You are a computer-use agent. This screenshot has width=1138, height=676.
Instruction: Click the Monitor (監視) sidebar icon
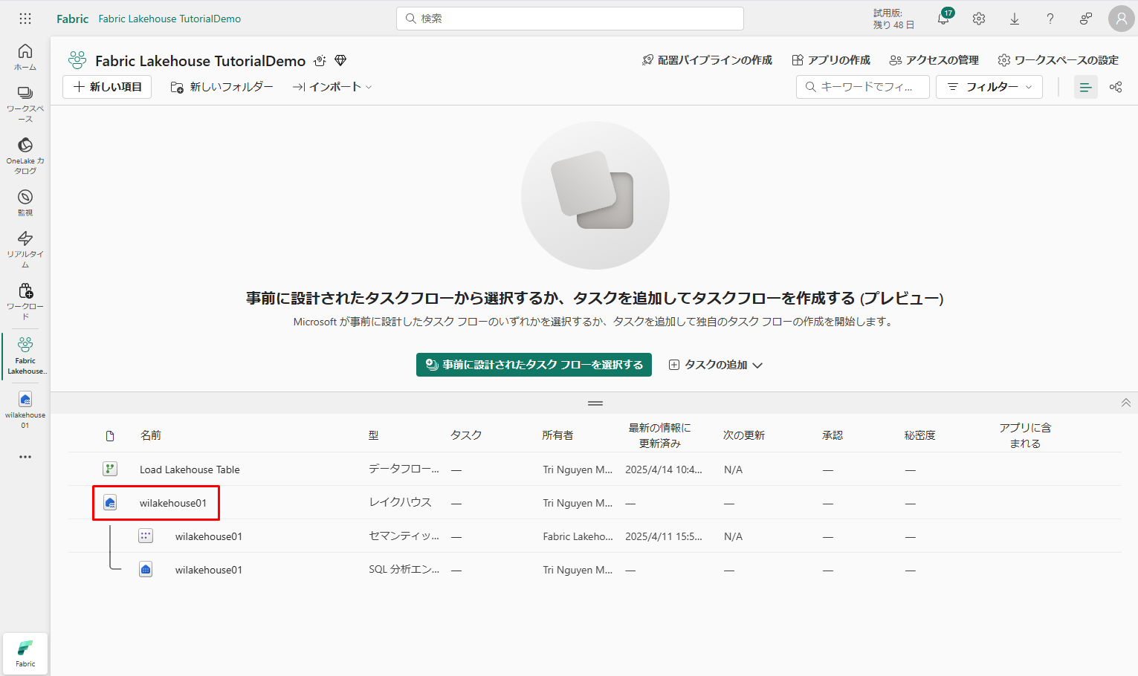coord(25,201)
